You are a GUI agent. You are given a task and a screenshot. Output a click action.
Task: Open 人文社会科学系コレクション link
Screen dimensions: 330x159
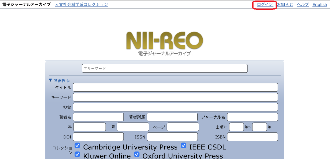click(x=81, y=5)
